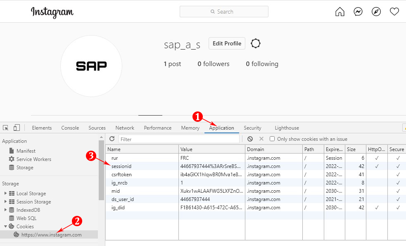
Task: Toggle the device toolbar icon
Action: 17,128
